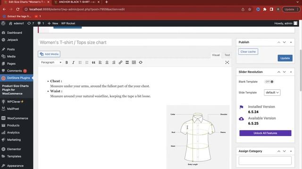Insert the Read More tag
This screenshot has height=169, width=302.
[127, 62]
